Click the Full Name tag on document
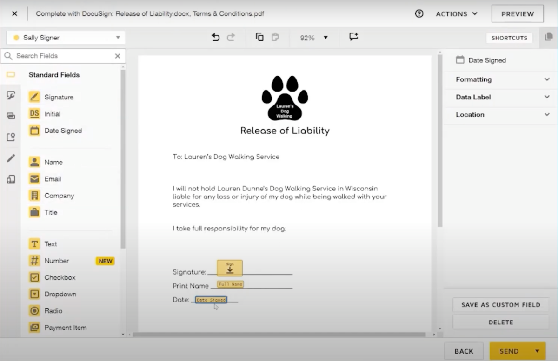Screen dimensions: 558x361 (x=230, y=284)
